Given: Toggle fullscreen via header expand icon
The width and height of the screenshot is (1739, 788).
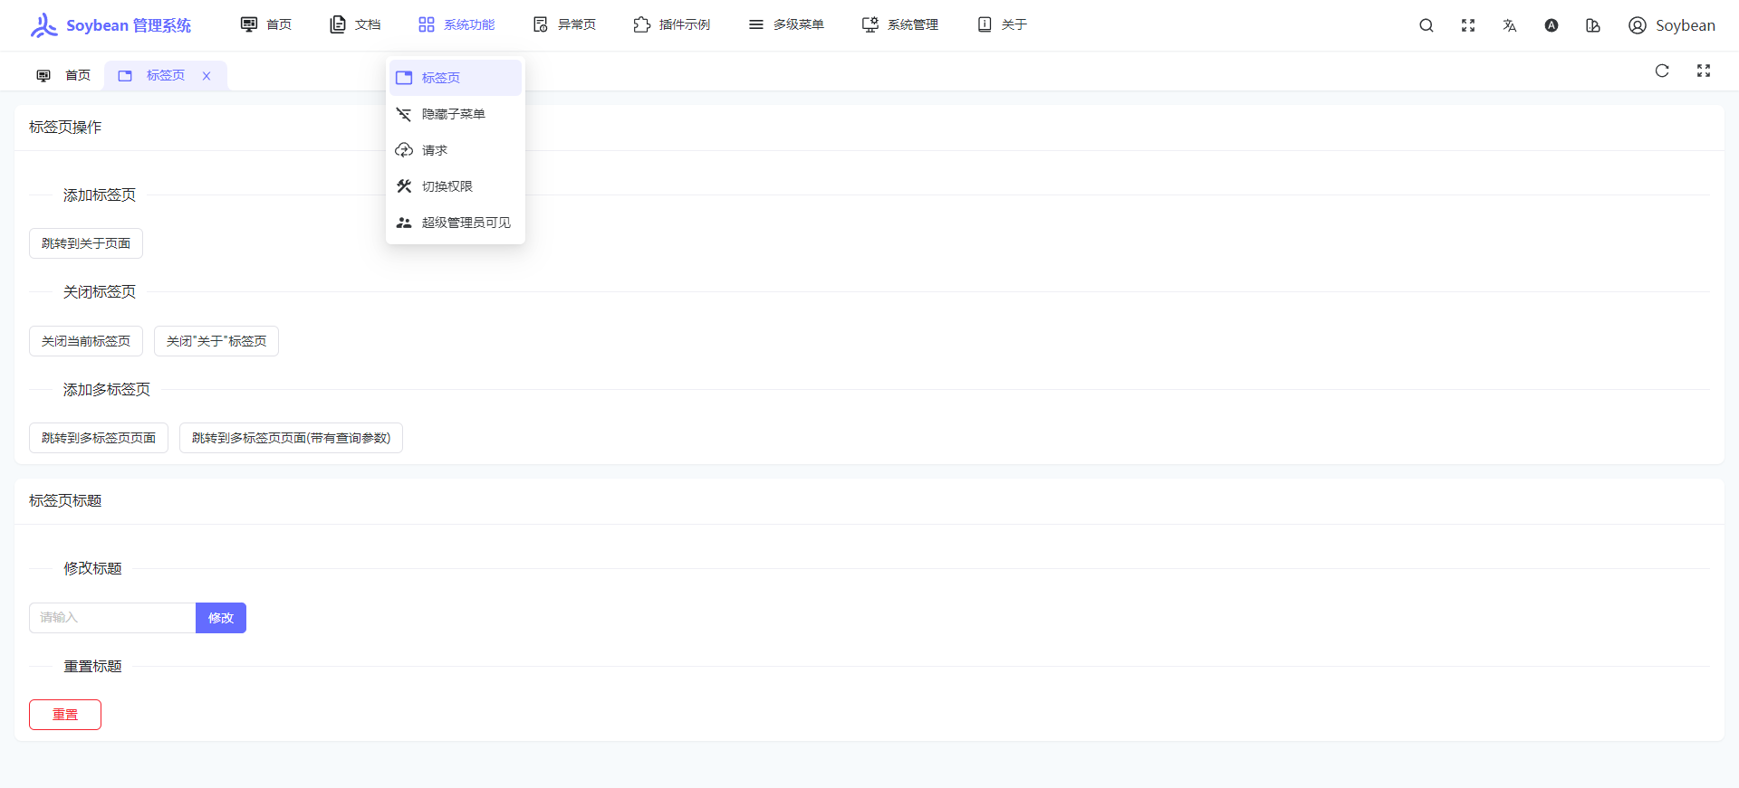Looking at the screenshot, I should coord(1468,25).
